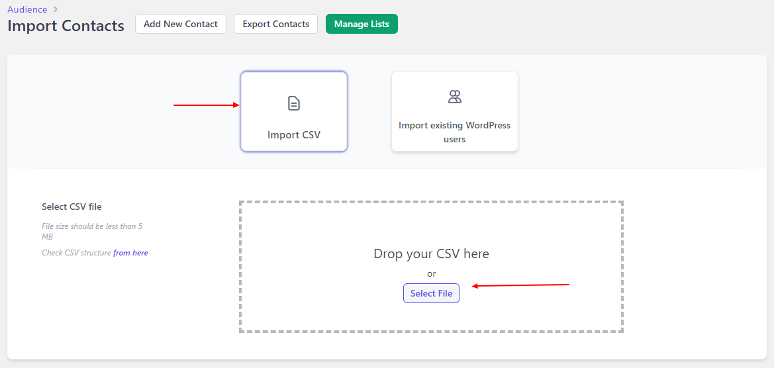Click the CSV document icon
Screen dimensions: 774x368
click(294, 103)
